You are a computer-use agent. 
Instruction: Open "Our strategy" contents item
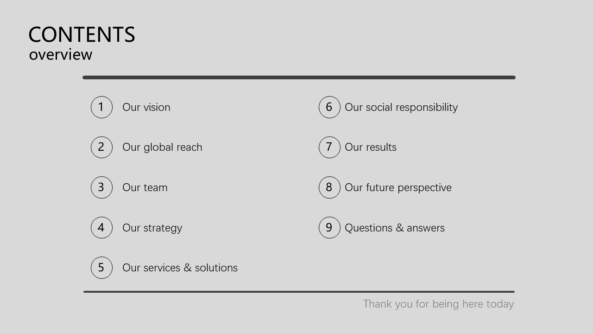(x=152, y=228)
